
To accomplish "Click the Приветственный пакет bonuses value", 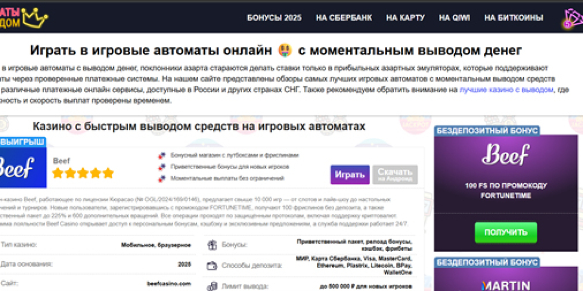I will 354,244.
